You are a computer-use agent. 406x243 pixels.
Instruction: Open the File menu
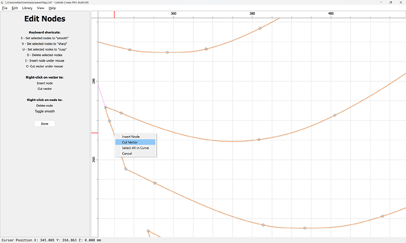point(5,8)
